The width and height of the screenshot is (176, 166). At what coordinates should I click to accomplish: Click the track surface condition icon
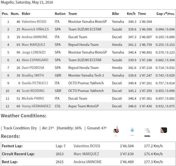(x=163, y=130)
